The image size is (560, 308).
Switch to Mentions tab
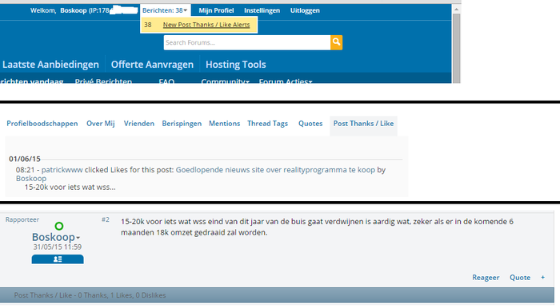tap(224, 124)
